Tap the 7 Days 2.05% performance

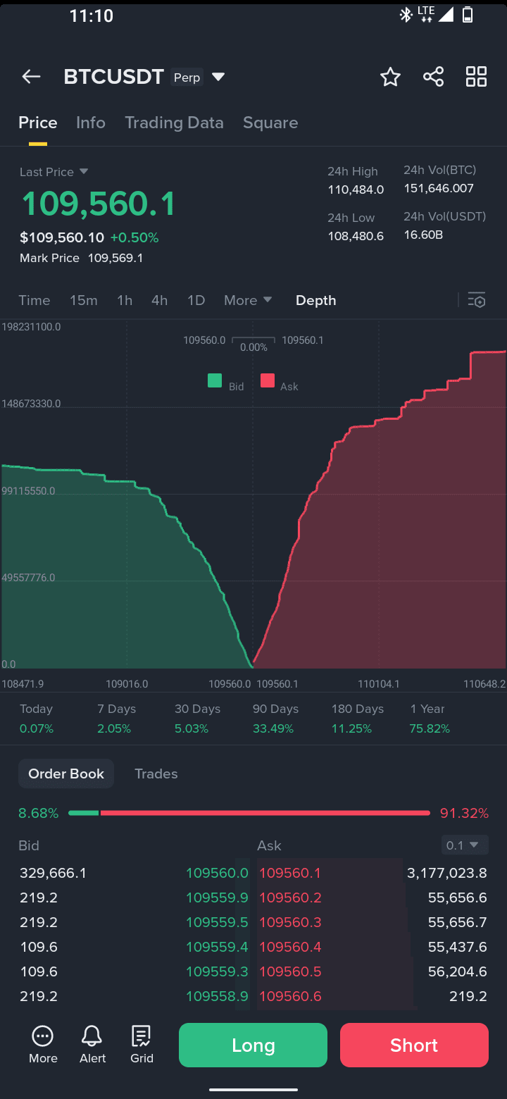pyautogui.click(x=116, y=719)
